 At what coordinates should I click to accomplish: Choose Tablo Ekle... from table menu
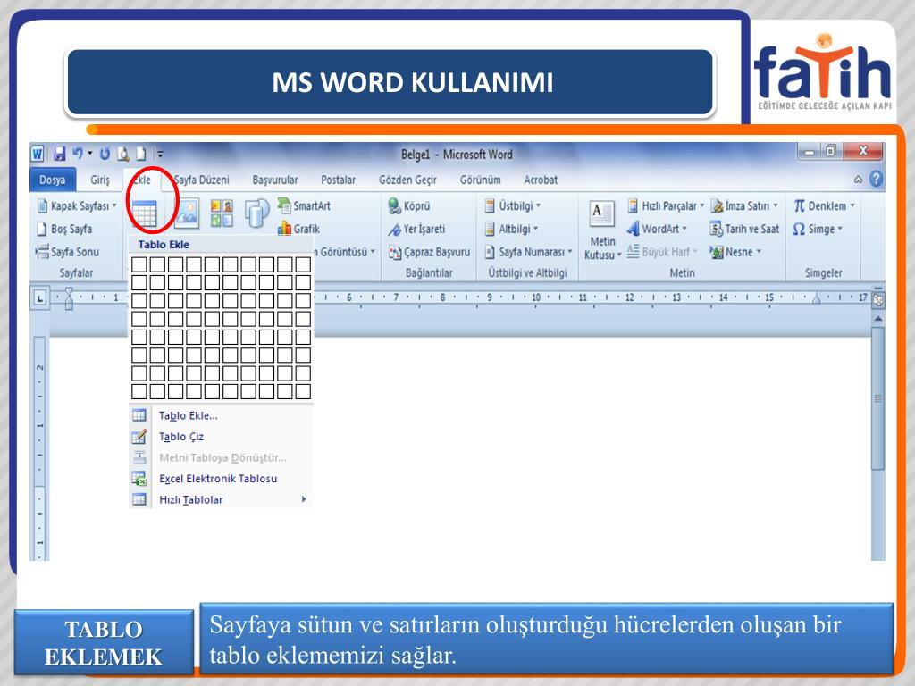pos(221,415)
